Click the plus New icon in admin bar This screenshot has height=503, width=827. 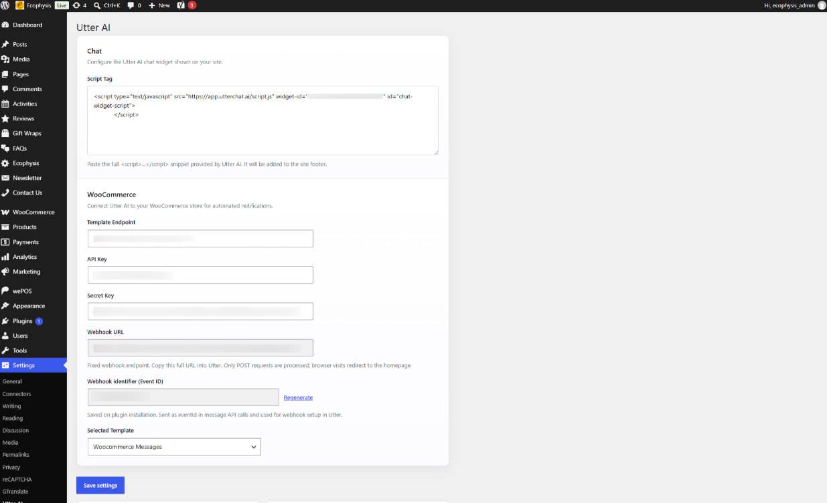[152, 5]
